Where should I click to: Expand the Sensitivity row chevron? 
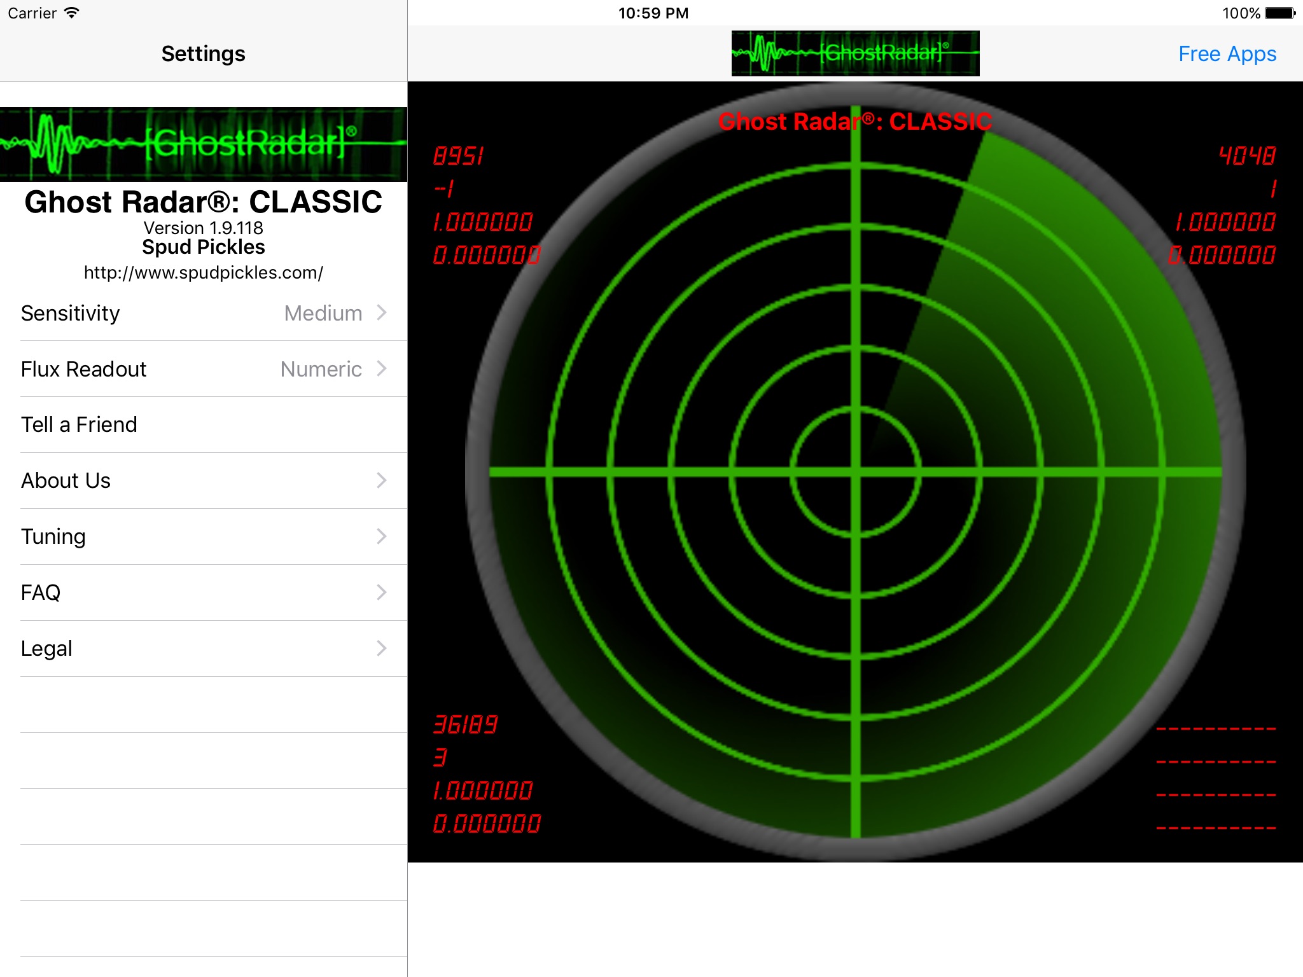(x=382, y=312)
